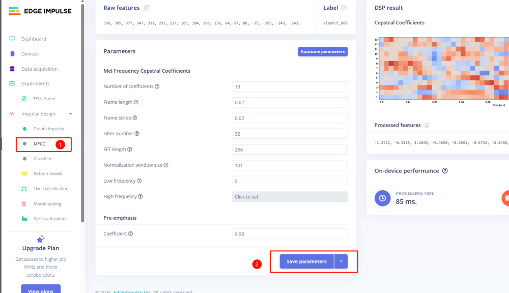Image resolution: width=509 pixels, height=293 pixels.
Task: Open Live classification from the sidebar
Action: [50, 189]
